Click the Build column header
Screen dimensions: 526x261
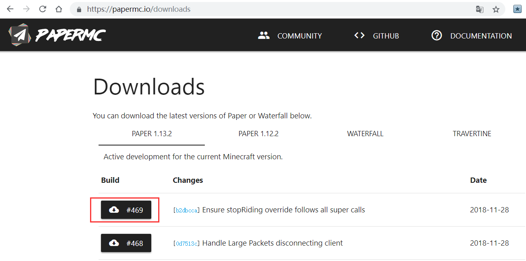click(110, 180)
